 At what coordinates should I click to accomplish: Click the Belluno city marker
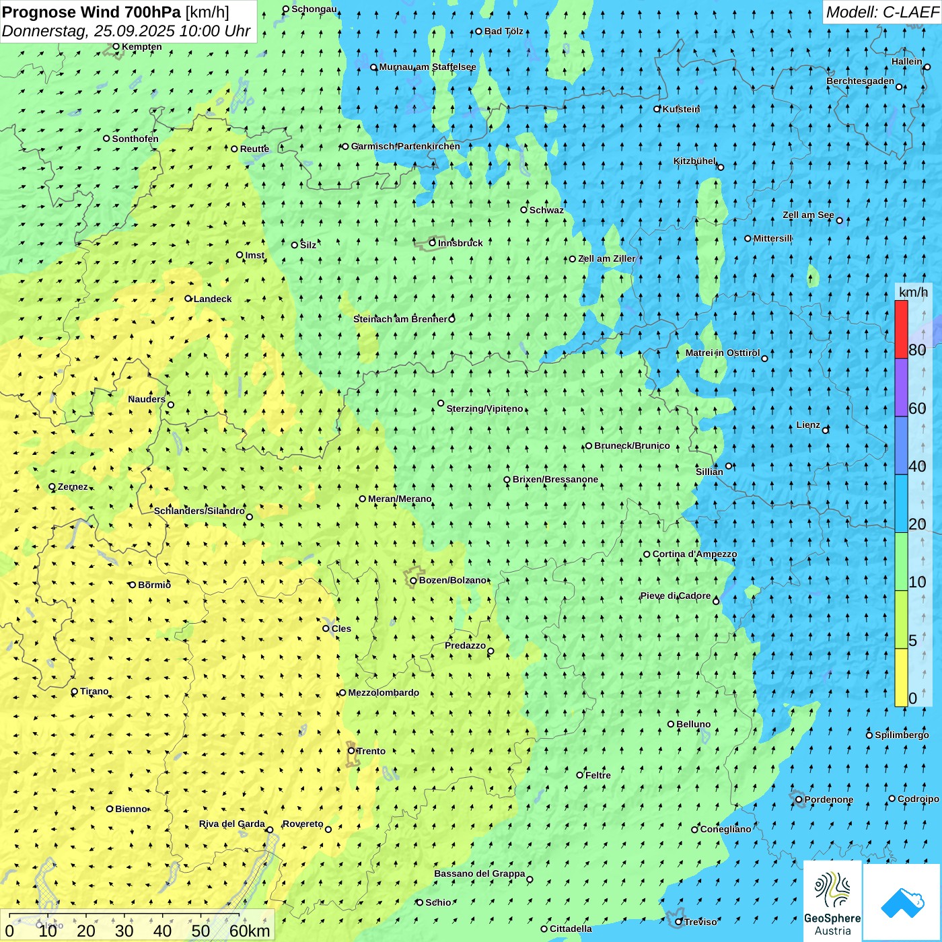tap(671, 724)
